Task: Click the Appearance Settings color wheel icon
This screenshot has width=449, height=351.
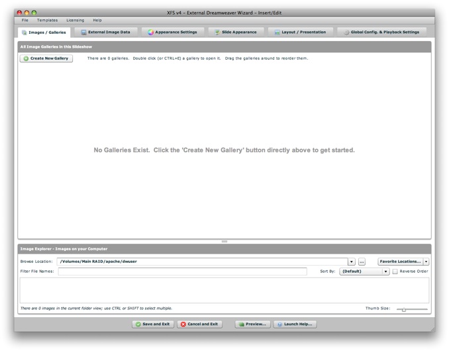Action: [151, 32]
